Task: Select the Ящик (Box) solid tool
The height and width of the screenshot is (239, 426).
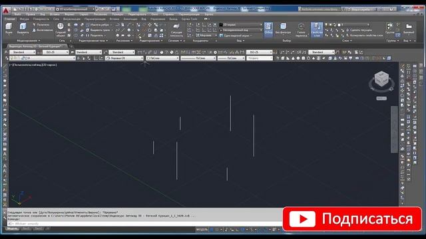Action: 9,29
